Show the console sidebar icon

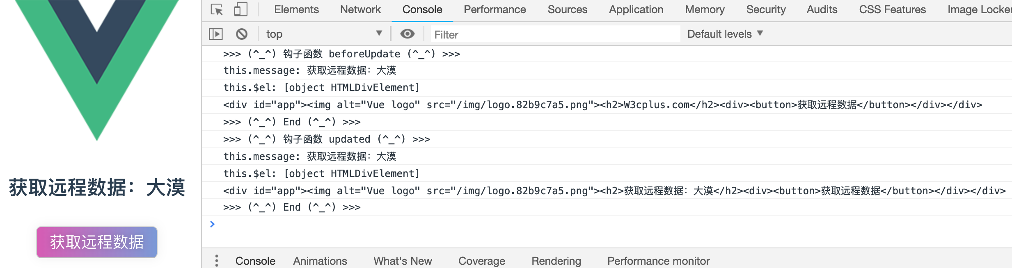pos(216,34)
